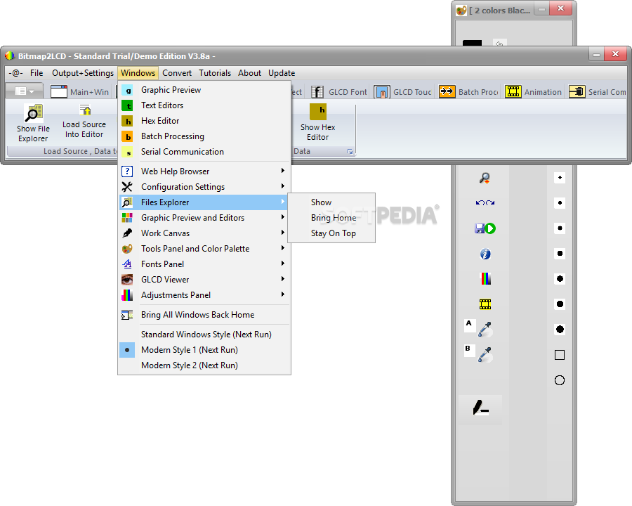Viewport: 632px width, 506px height.
Task: Open the GLCD Touch toolbar tab
Action: (402, 92)
